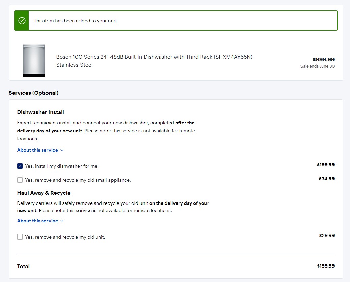Select the $34.99 small appliance recycle price
350x282 pixels.
coord(326,179)
